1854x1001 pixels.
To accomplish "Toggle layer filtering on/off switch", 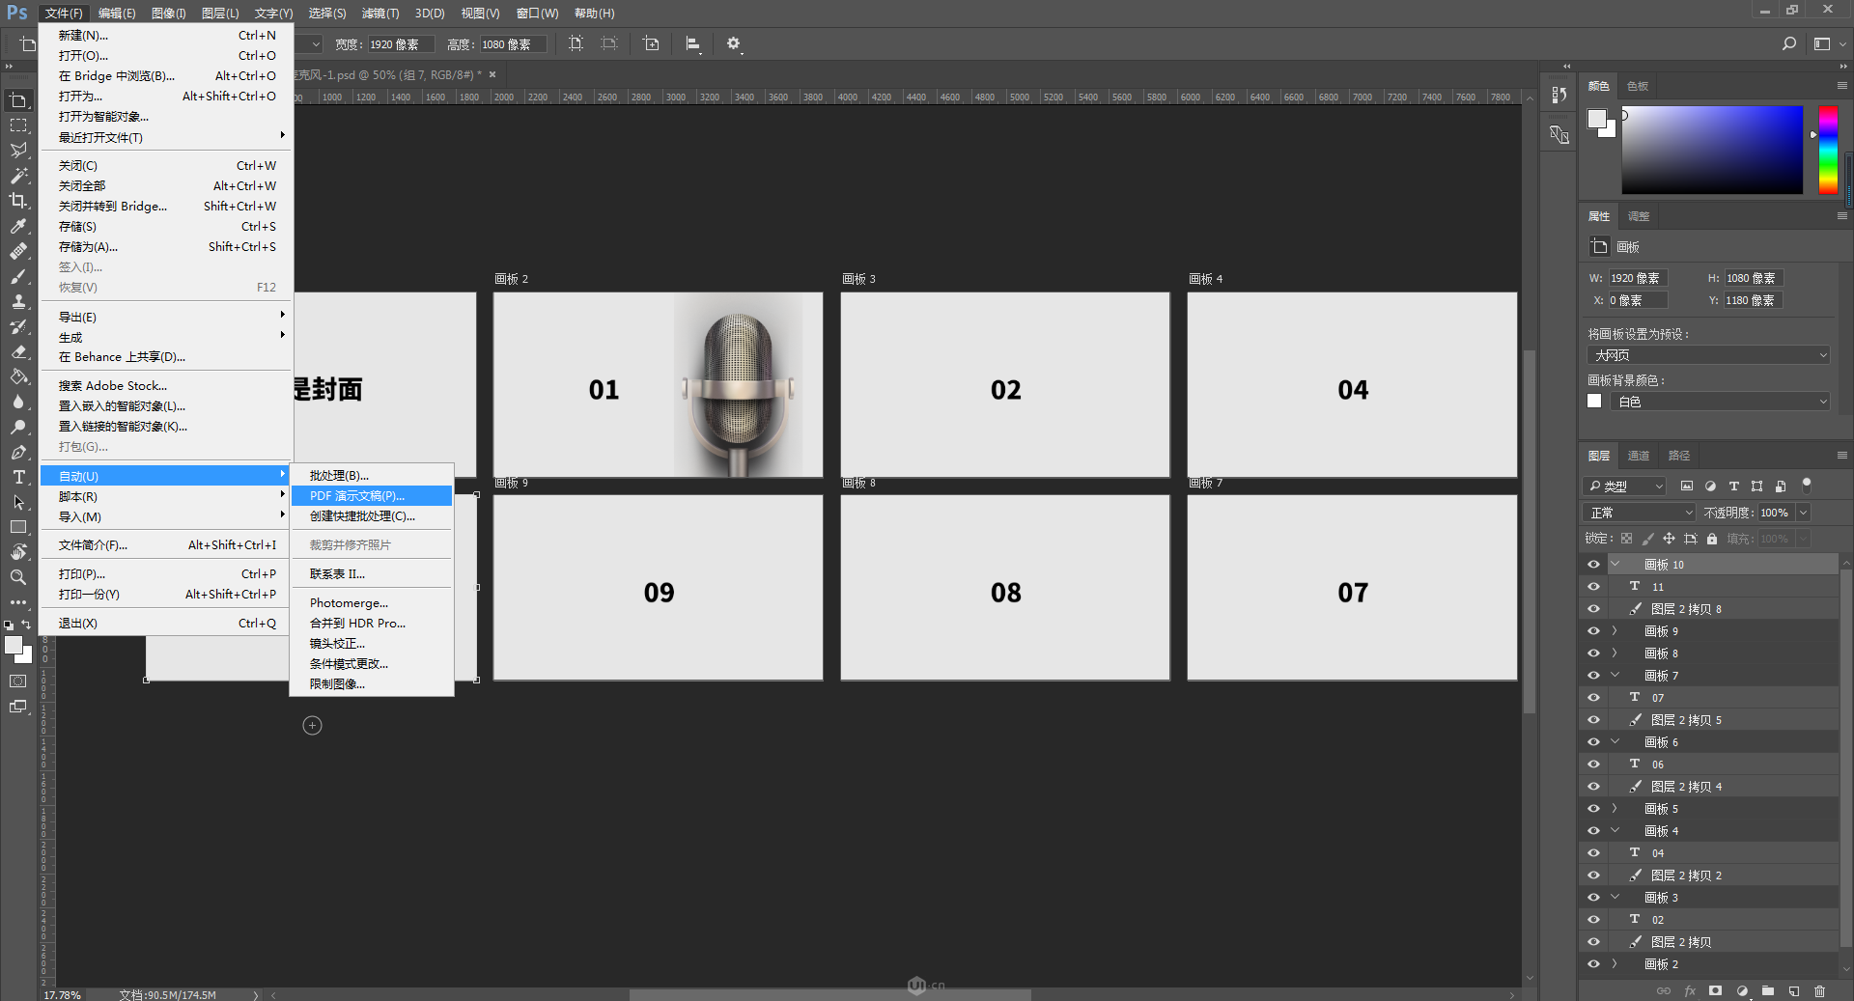I will click(1807, 485).
